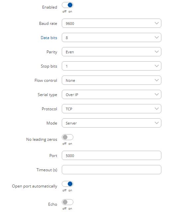Image resolution: width=171 pixels, height=214 pixels.
Task: Click the chevron arrow on Mode field
Action: pos(157,123)
